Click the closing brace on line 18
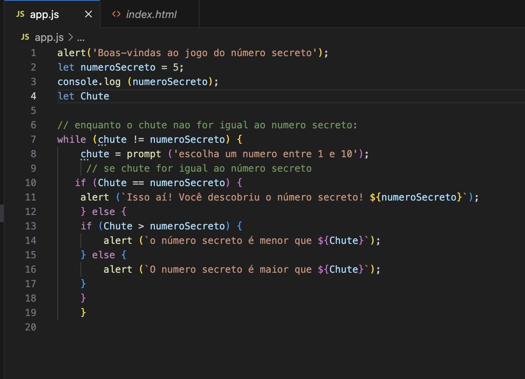The width and height of the screenshot is (525, 379). coord(83,298)
